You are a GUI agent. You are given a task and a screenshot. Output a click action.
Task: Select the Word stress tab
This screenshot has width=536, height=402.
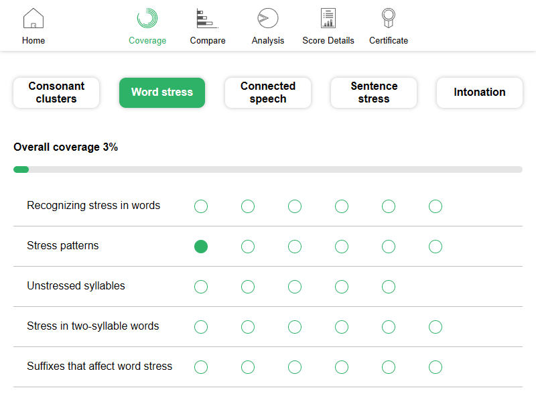point(162,92)
